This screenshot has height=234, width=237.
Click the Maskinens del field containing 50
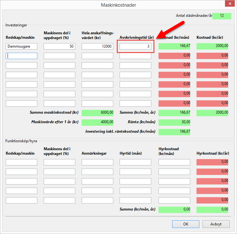(x=59, y=46)
